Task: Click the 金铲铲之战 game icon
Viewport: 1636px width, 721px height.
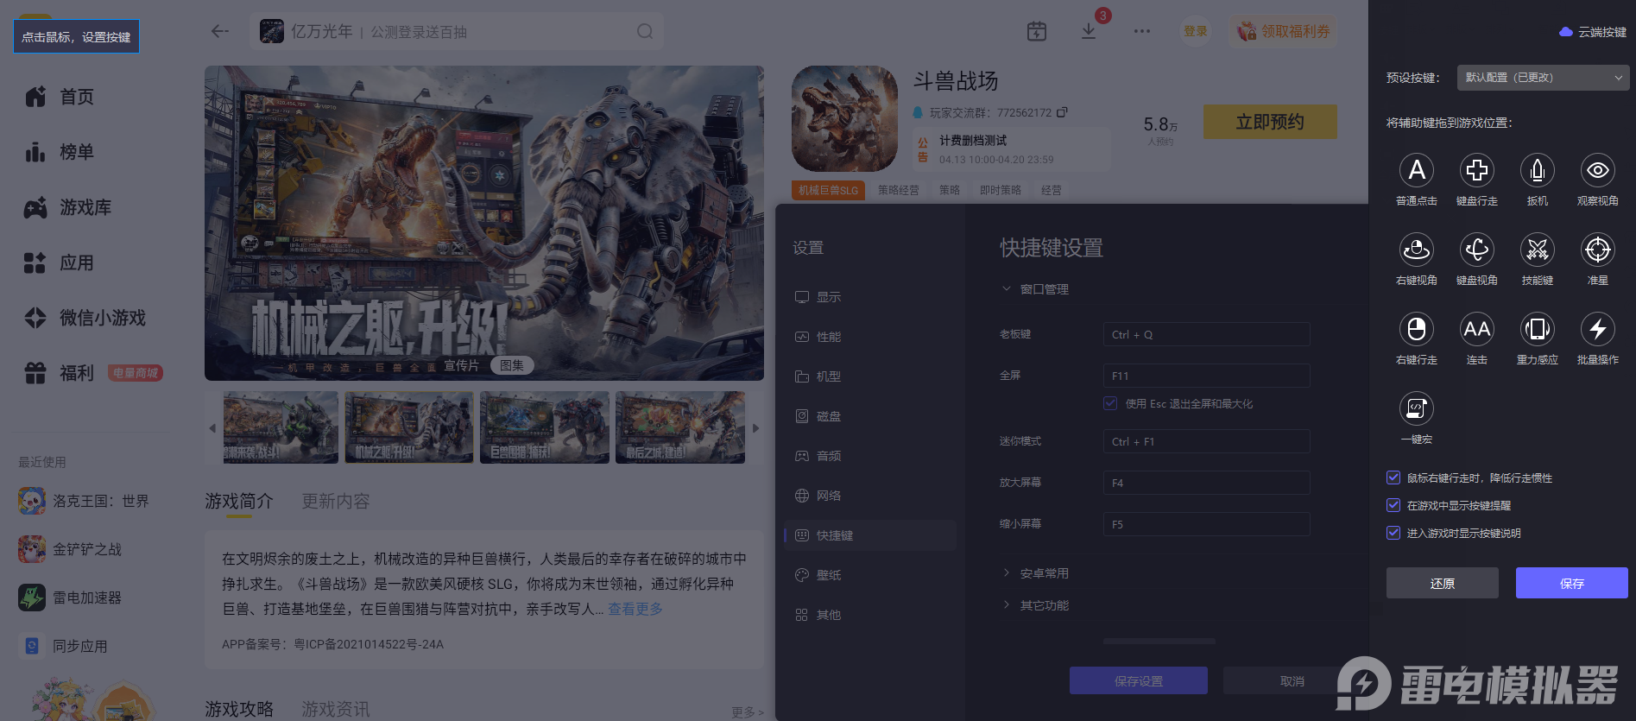Action: 32,549
